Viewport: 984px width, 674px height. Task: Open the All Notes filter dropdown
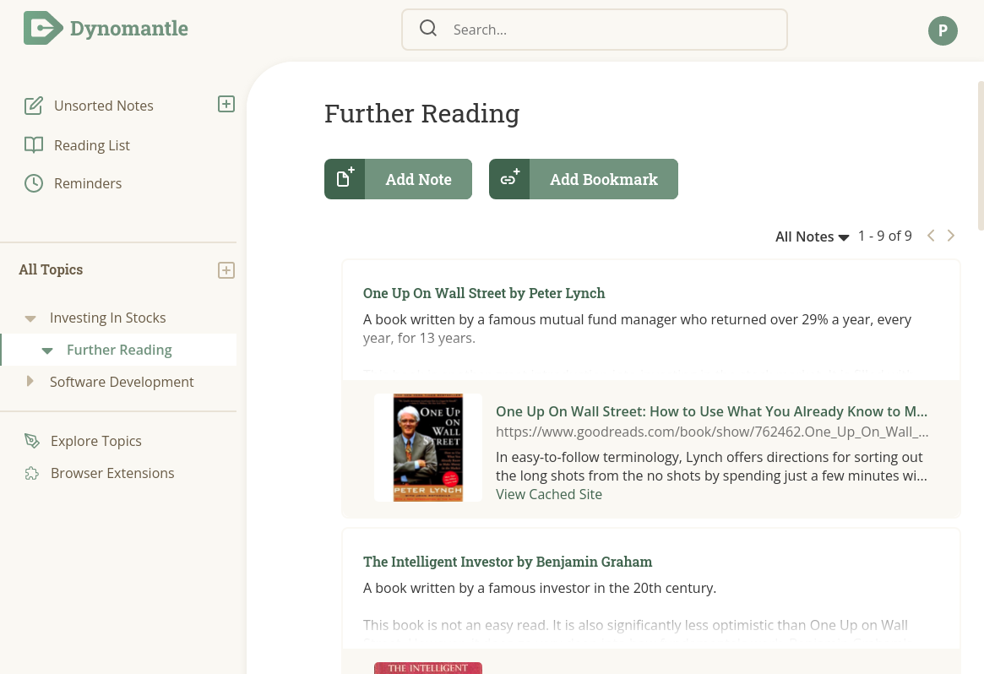coord(812,236)
